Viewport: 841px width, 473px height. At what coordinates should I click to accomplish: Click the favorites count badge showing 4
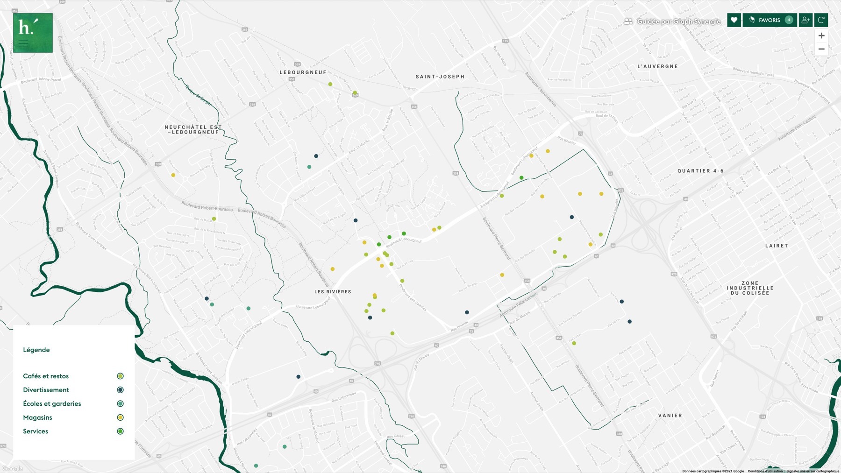point(789,20)
